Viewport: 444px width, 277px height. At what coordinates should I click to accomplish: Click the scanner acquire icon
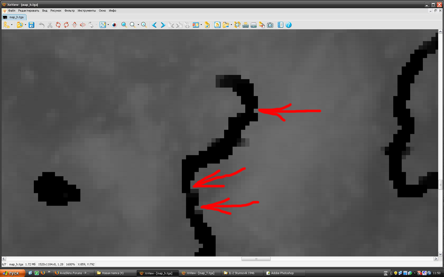pyautogui.click(x=254, y=25)
